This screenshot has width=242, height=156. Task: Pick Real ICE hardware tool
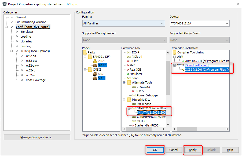136,70
